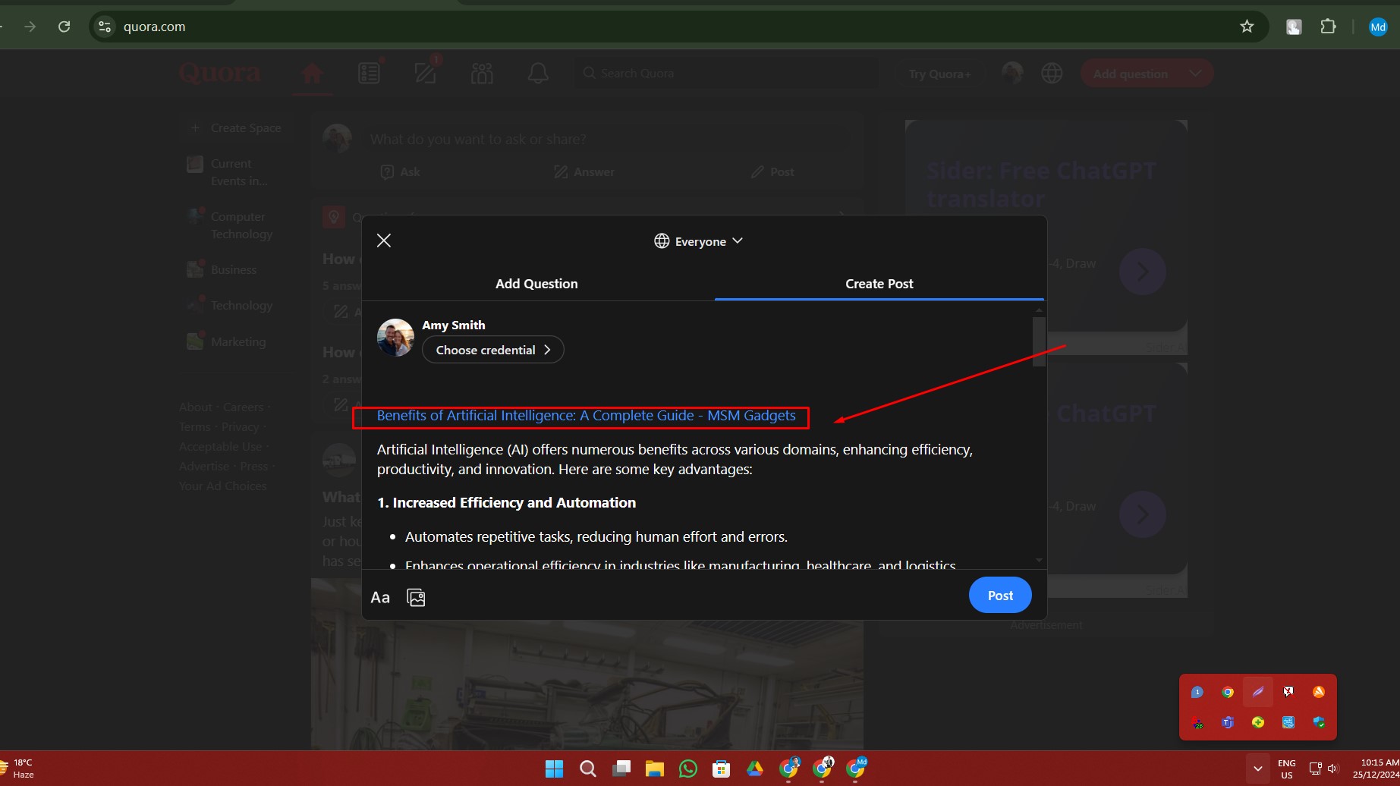Click the Add question button in the header

click(x=1130, y=74)
